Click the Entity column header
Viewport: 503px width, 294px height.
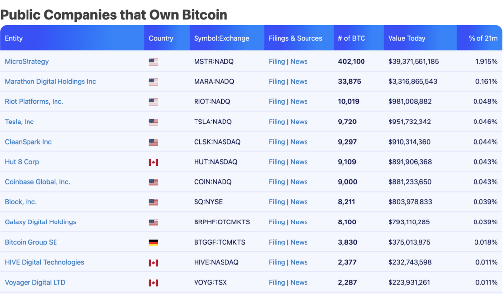pyautogui.click(x=14, y=38)
